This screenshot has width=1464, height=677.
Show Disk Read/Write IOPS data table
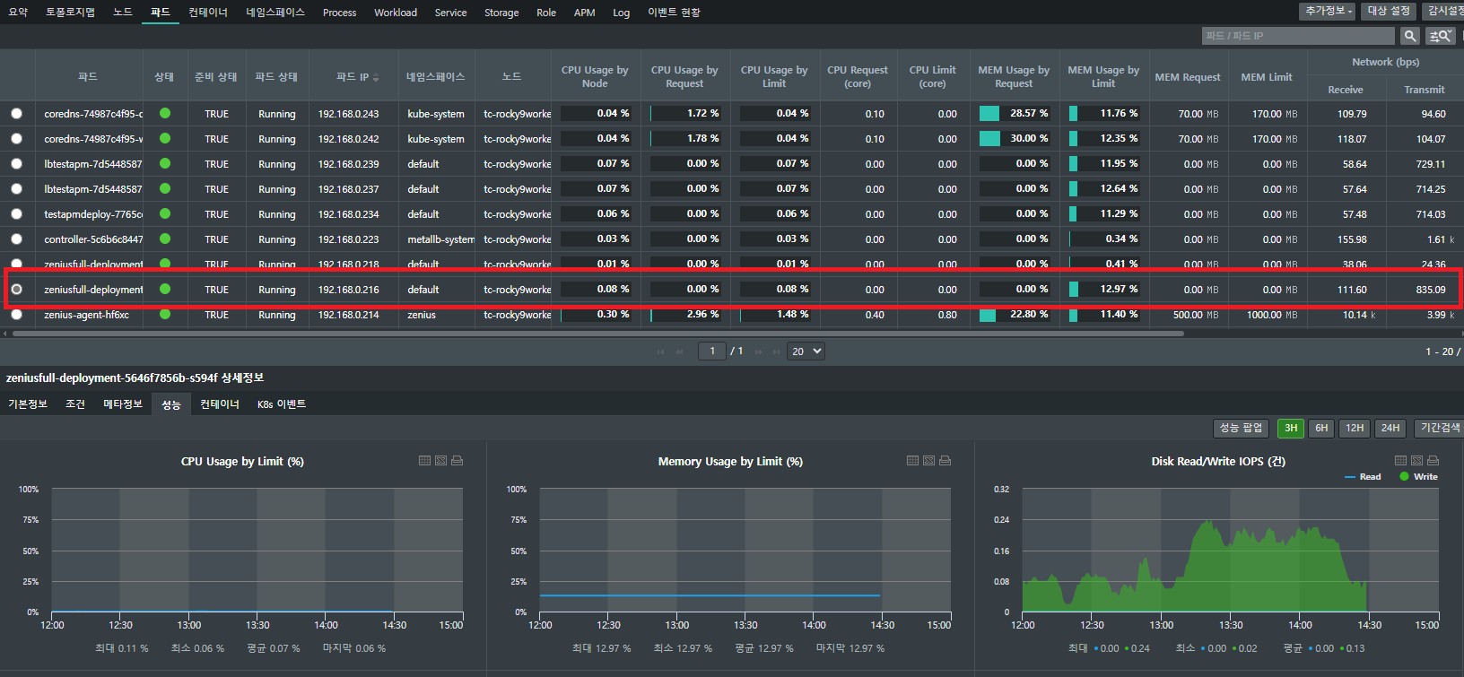1400,461
